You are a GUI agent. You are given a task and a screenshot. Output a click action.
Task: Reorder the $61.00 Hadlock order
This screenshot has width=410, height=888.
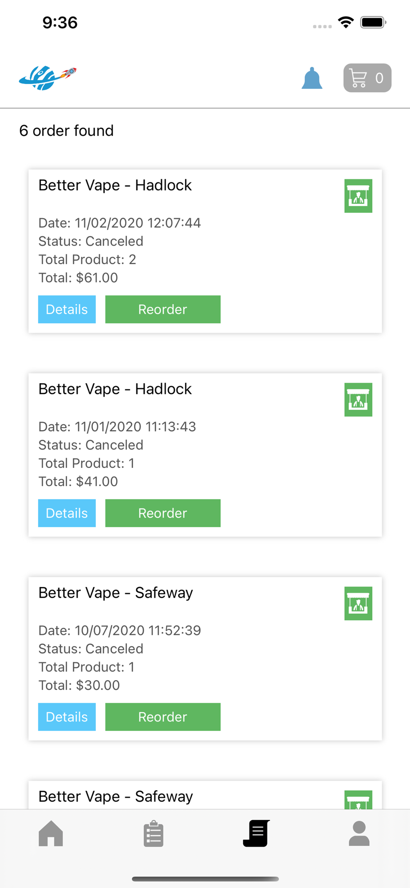(x=163, y=309)
